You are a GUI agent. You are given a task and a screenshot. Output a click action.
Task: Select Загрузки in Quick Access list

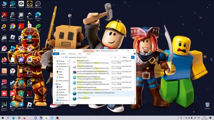point(62,61)
